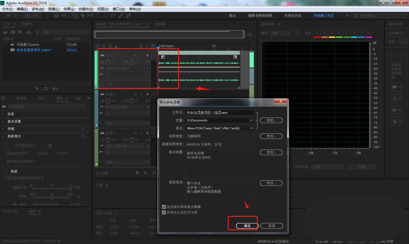
Task: Expand the 无标题 (3).wma file entry
Action: coord(5,45)
